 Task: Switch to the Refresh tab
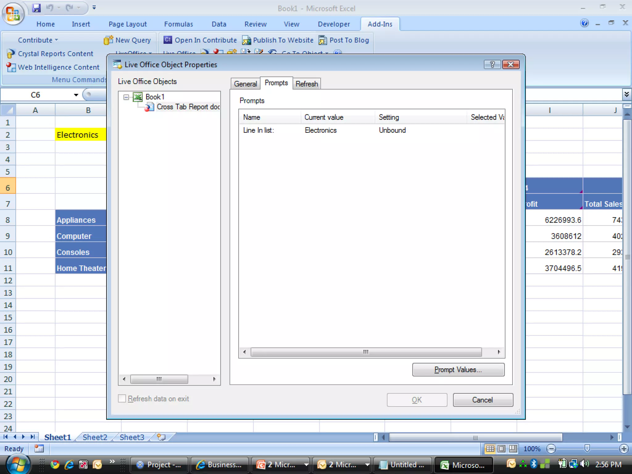click(x=307, y=84)
